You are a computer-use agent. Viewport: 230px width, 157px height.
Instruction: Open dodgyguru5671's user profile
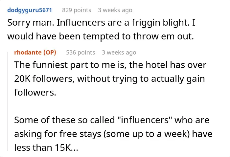pyautogui.click(x=30, y=10)
